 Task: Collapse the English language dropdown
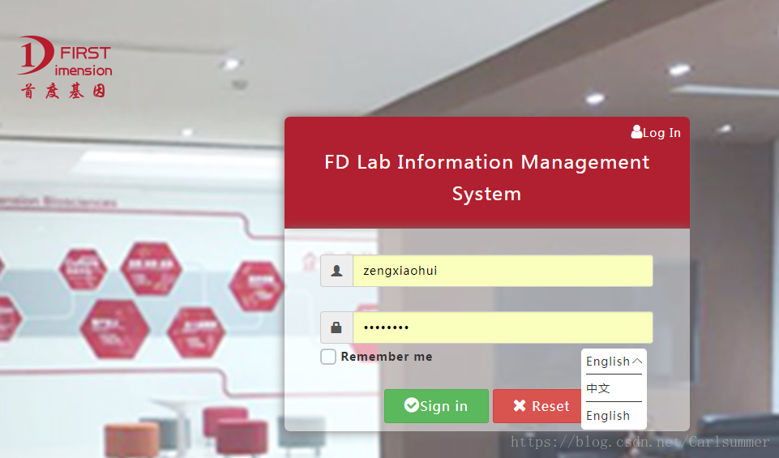[x=614, y=362]
